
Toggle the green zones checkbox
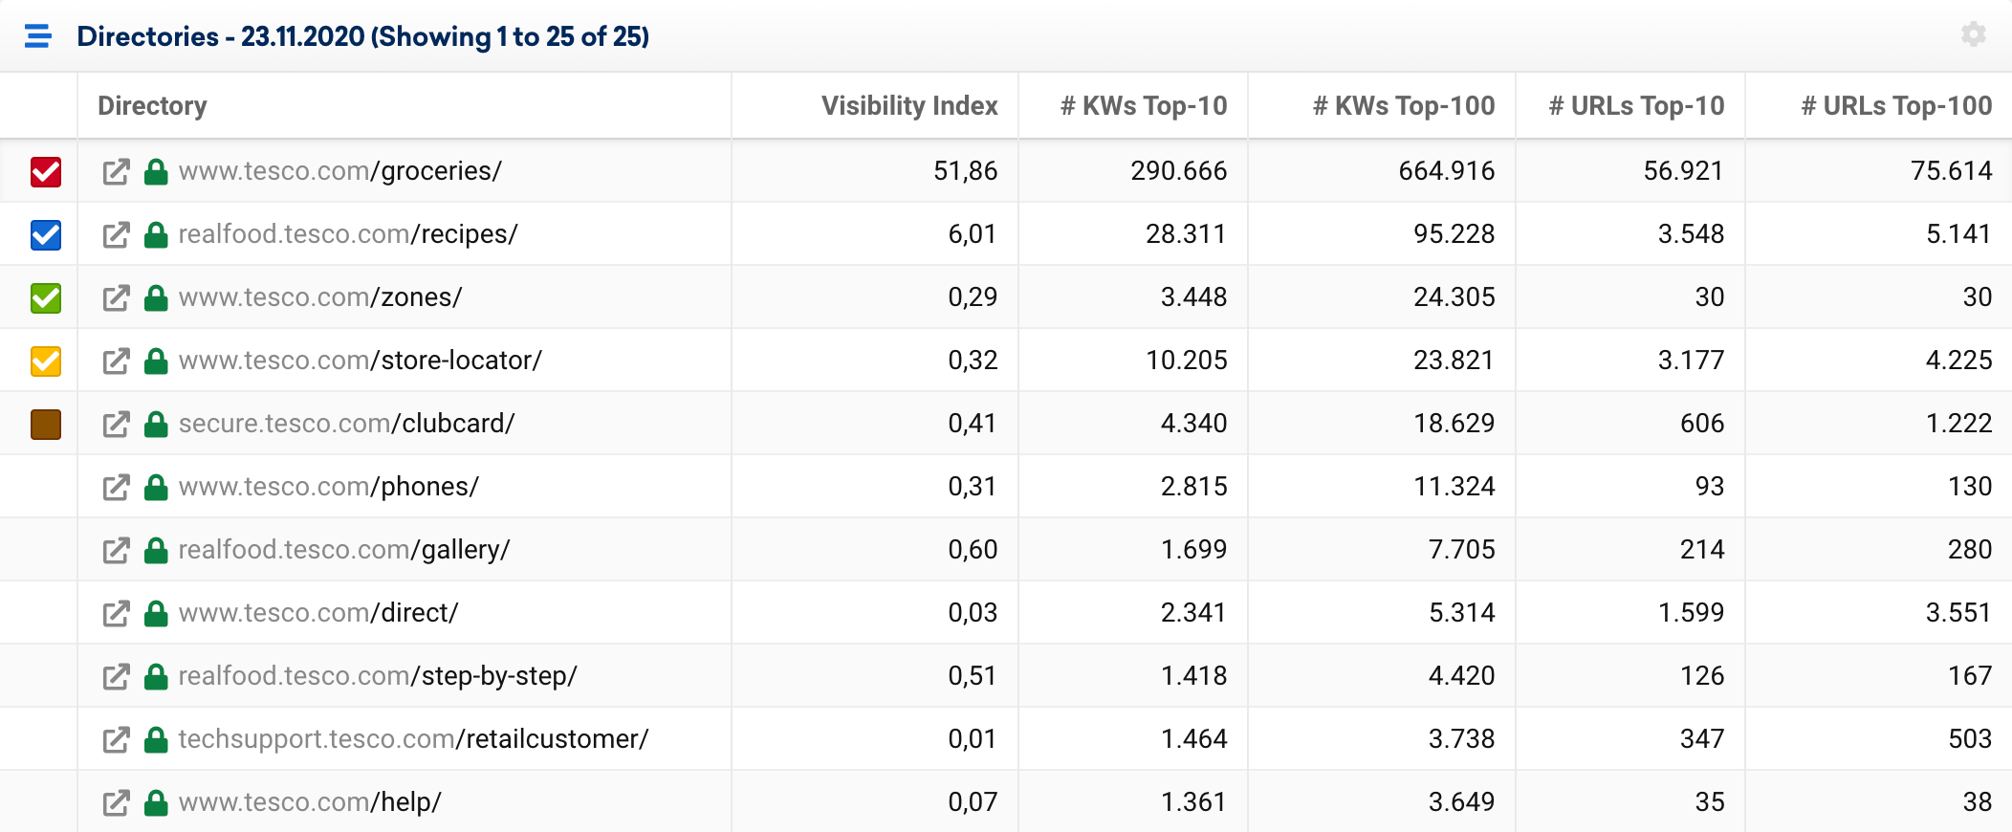click(x=46, y=298)
